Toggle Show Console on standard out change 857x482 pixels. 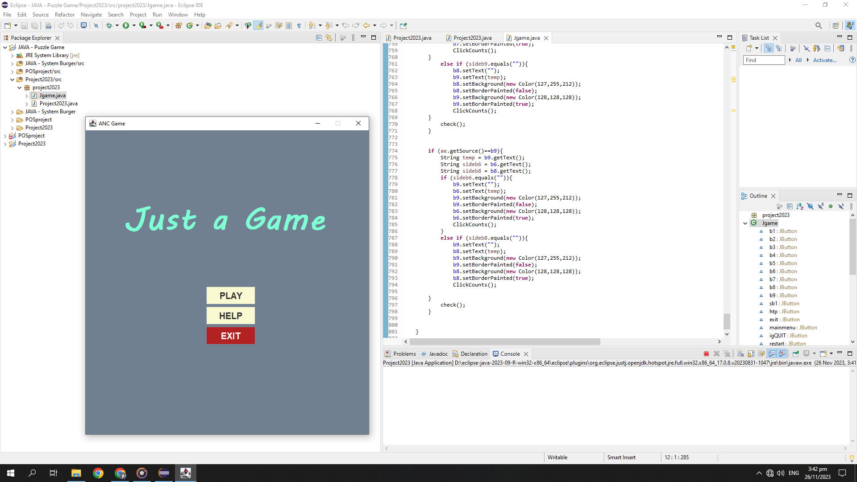(772, 354)
